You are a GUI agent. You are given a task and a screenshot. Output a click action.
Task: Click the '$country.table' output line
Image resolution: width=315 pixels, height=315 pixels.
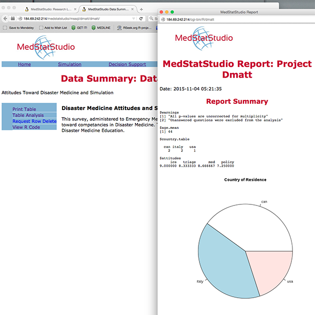click(x=174, y=139)
